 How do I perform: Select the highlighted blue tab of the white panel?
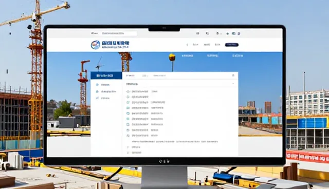(106, 75)
